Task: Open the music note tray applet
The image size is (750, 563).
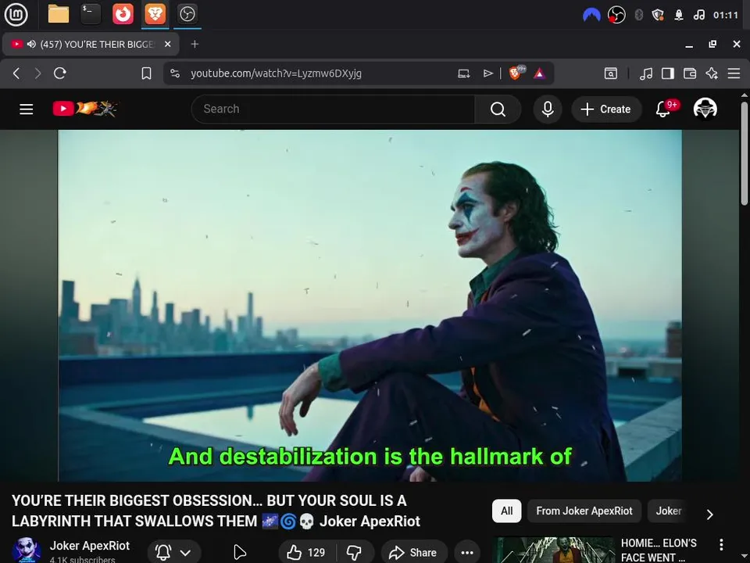Action: click(698, 16)
